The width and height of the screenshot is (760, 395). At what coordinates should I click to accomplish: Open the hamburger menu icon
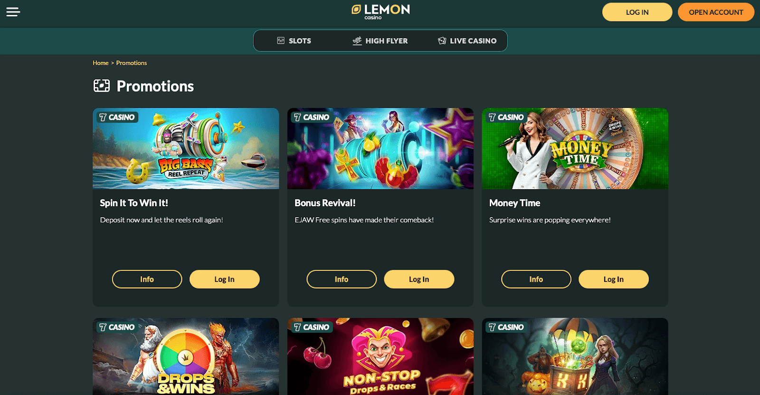[13, 12]
